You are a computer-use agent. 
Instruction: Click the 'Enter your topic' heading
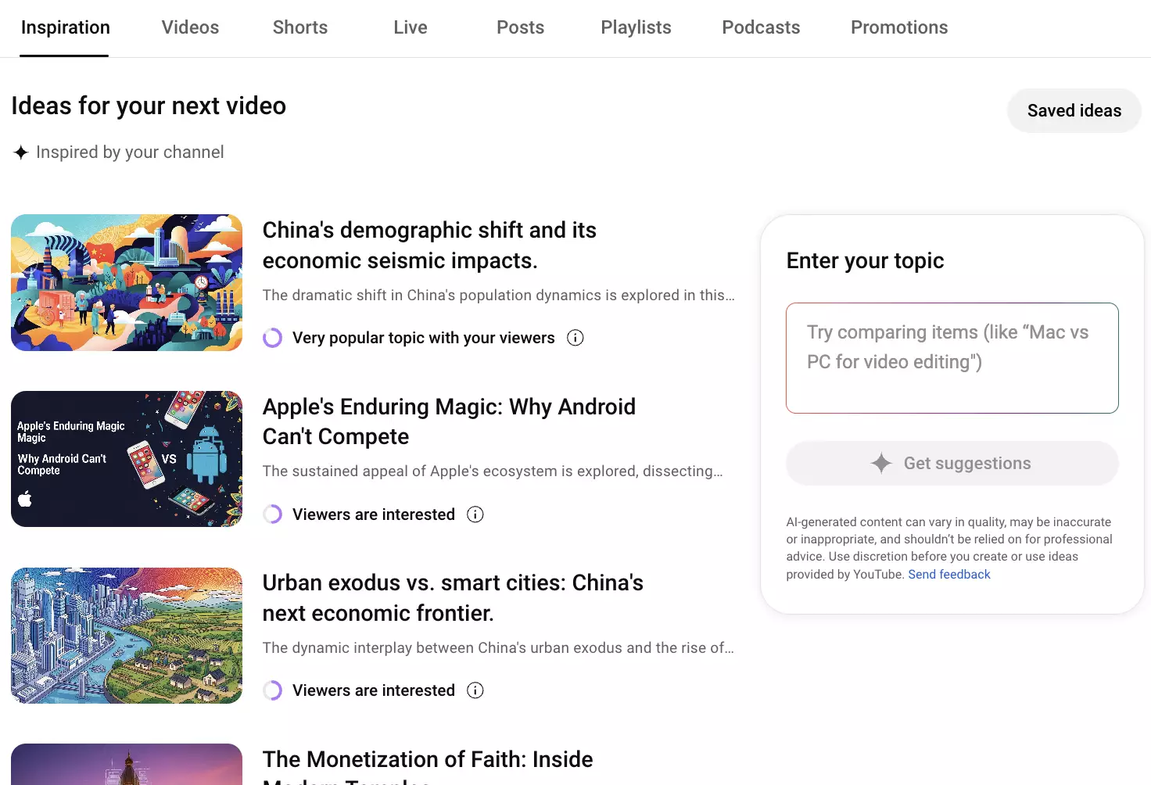[x=865, y=261]
